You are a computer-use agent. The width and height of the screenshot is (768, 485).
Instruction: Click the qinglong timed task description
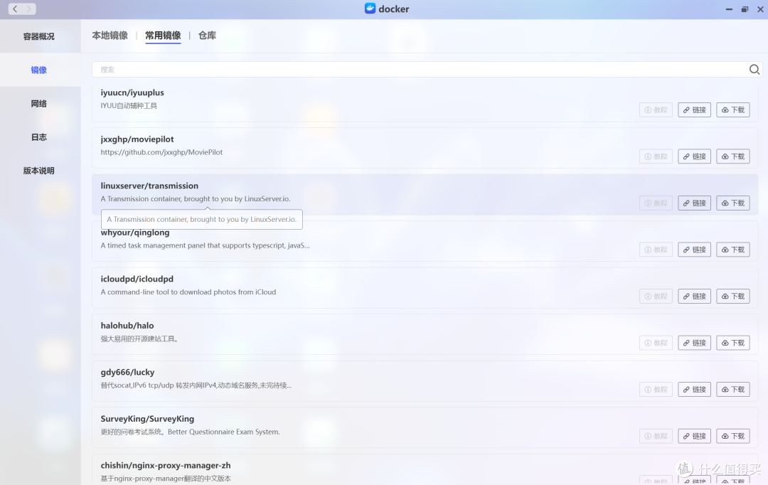point(206,245)
